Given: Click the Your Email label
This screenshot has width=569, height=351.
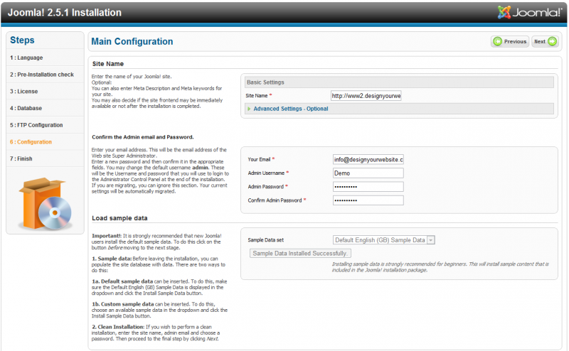Looking at the screenshot, I should pos(259,160).
